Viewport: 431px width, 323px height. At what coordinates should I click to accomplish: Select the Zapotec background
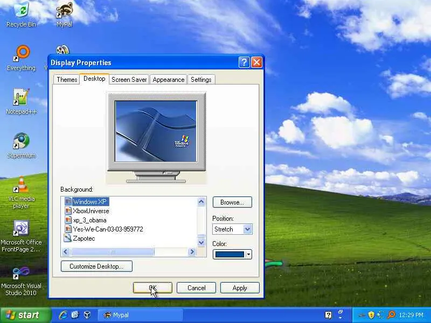tap(80, 238)
